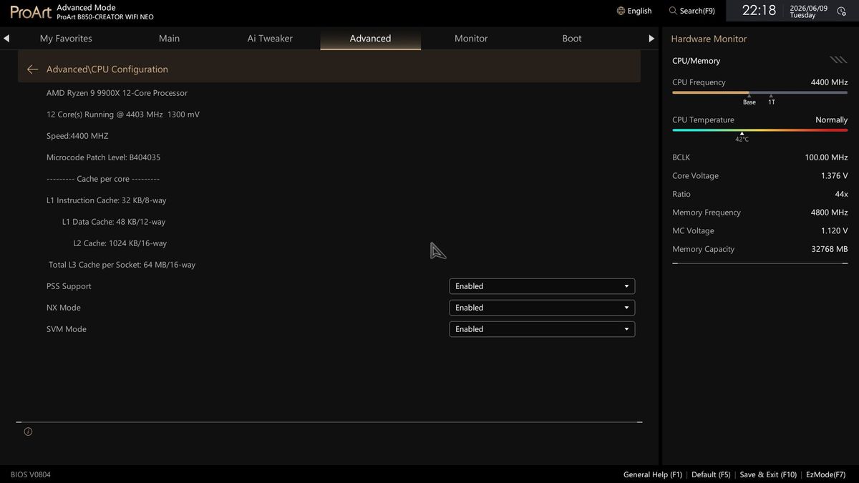Click the info icon below the divider
The width and height of the screenshot is (859, 483).
point(28,431)
